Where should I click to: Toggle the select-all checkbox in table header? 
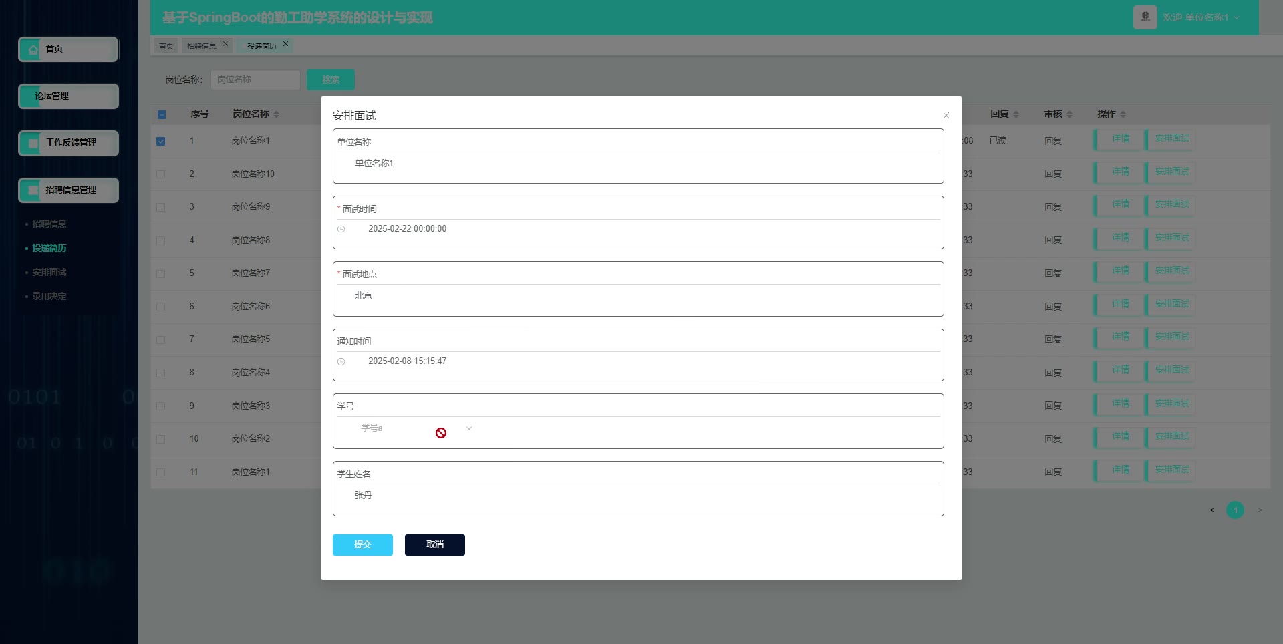161,114
